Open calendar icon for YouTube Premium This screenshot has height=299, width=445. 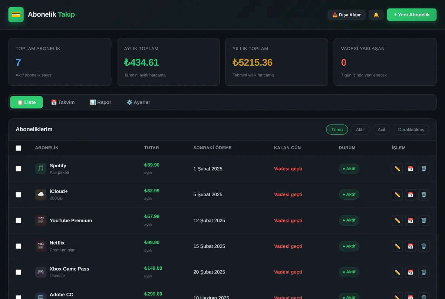coord(411,220)
